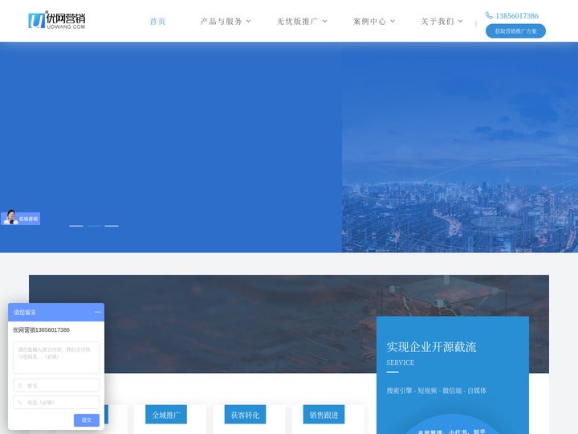The image size is (578, 434).
Task: Focus the 姓名 name input field
Action: (56, 385)
